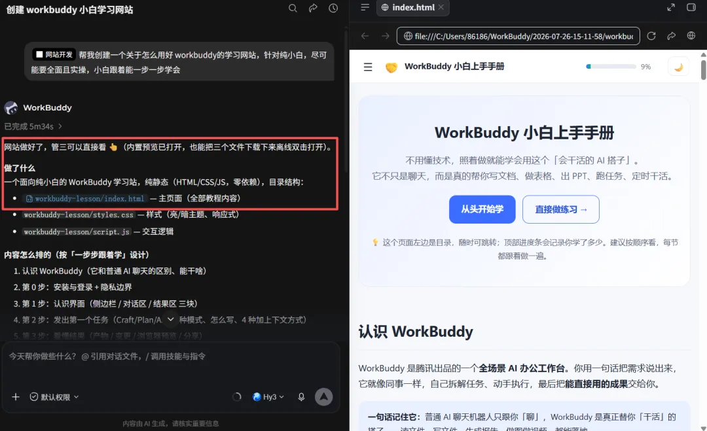Click list item 第 1 步：认识界面
707x431 pixels.
[x=109, y=303]
